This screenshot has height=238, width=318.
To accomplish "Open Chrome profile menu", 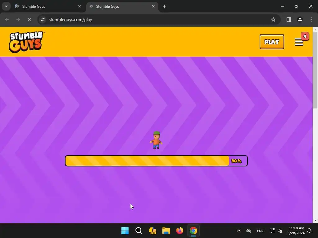I will [x=300, y=20].
